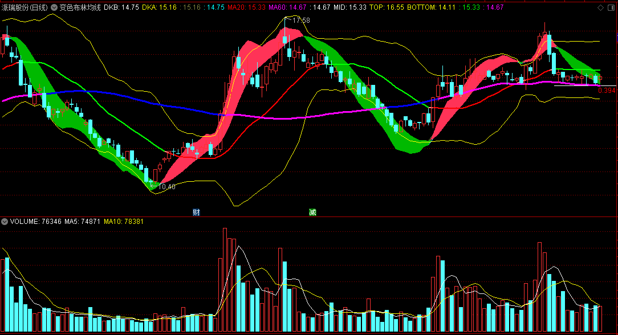The image size is (618, 335).
Task: Click the MA60: 14.67 label
Action: coord(287,7)
